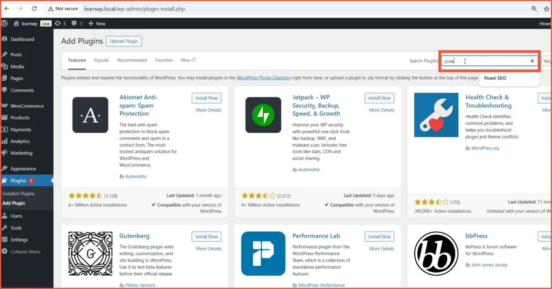Click the Jetpack green lightning icon

pos(263,115)
